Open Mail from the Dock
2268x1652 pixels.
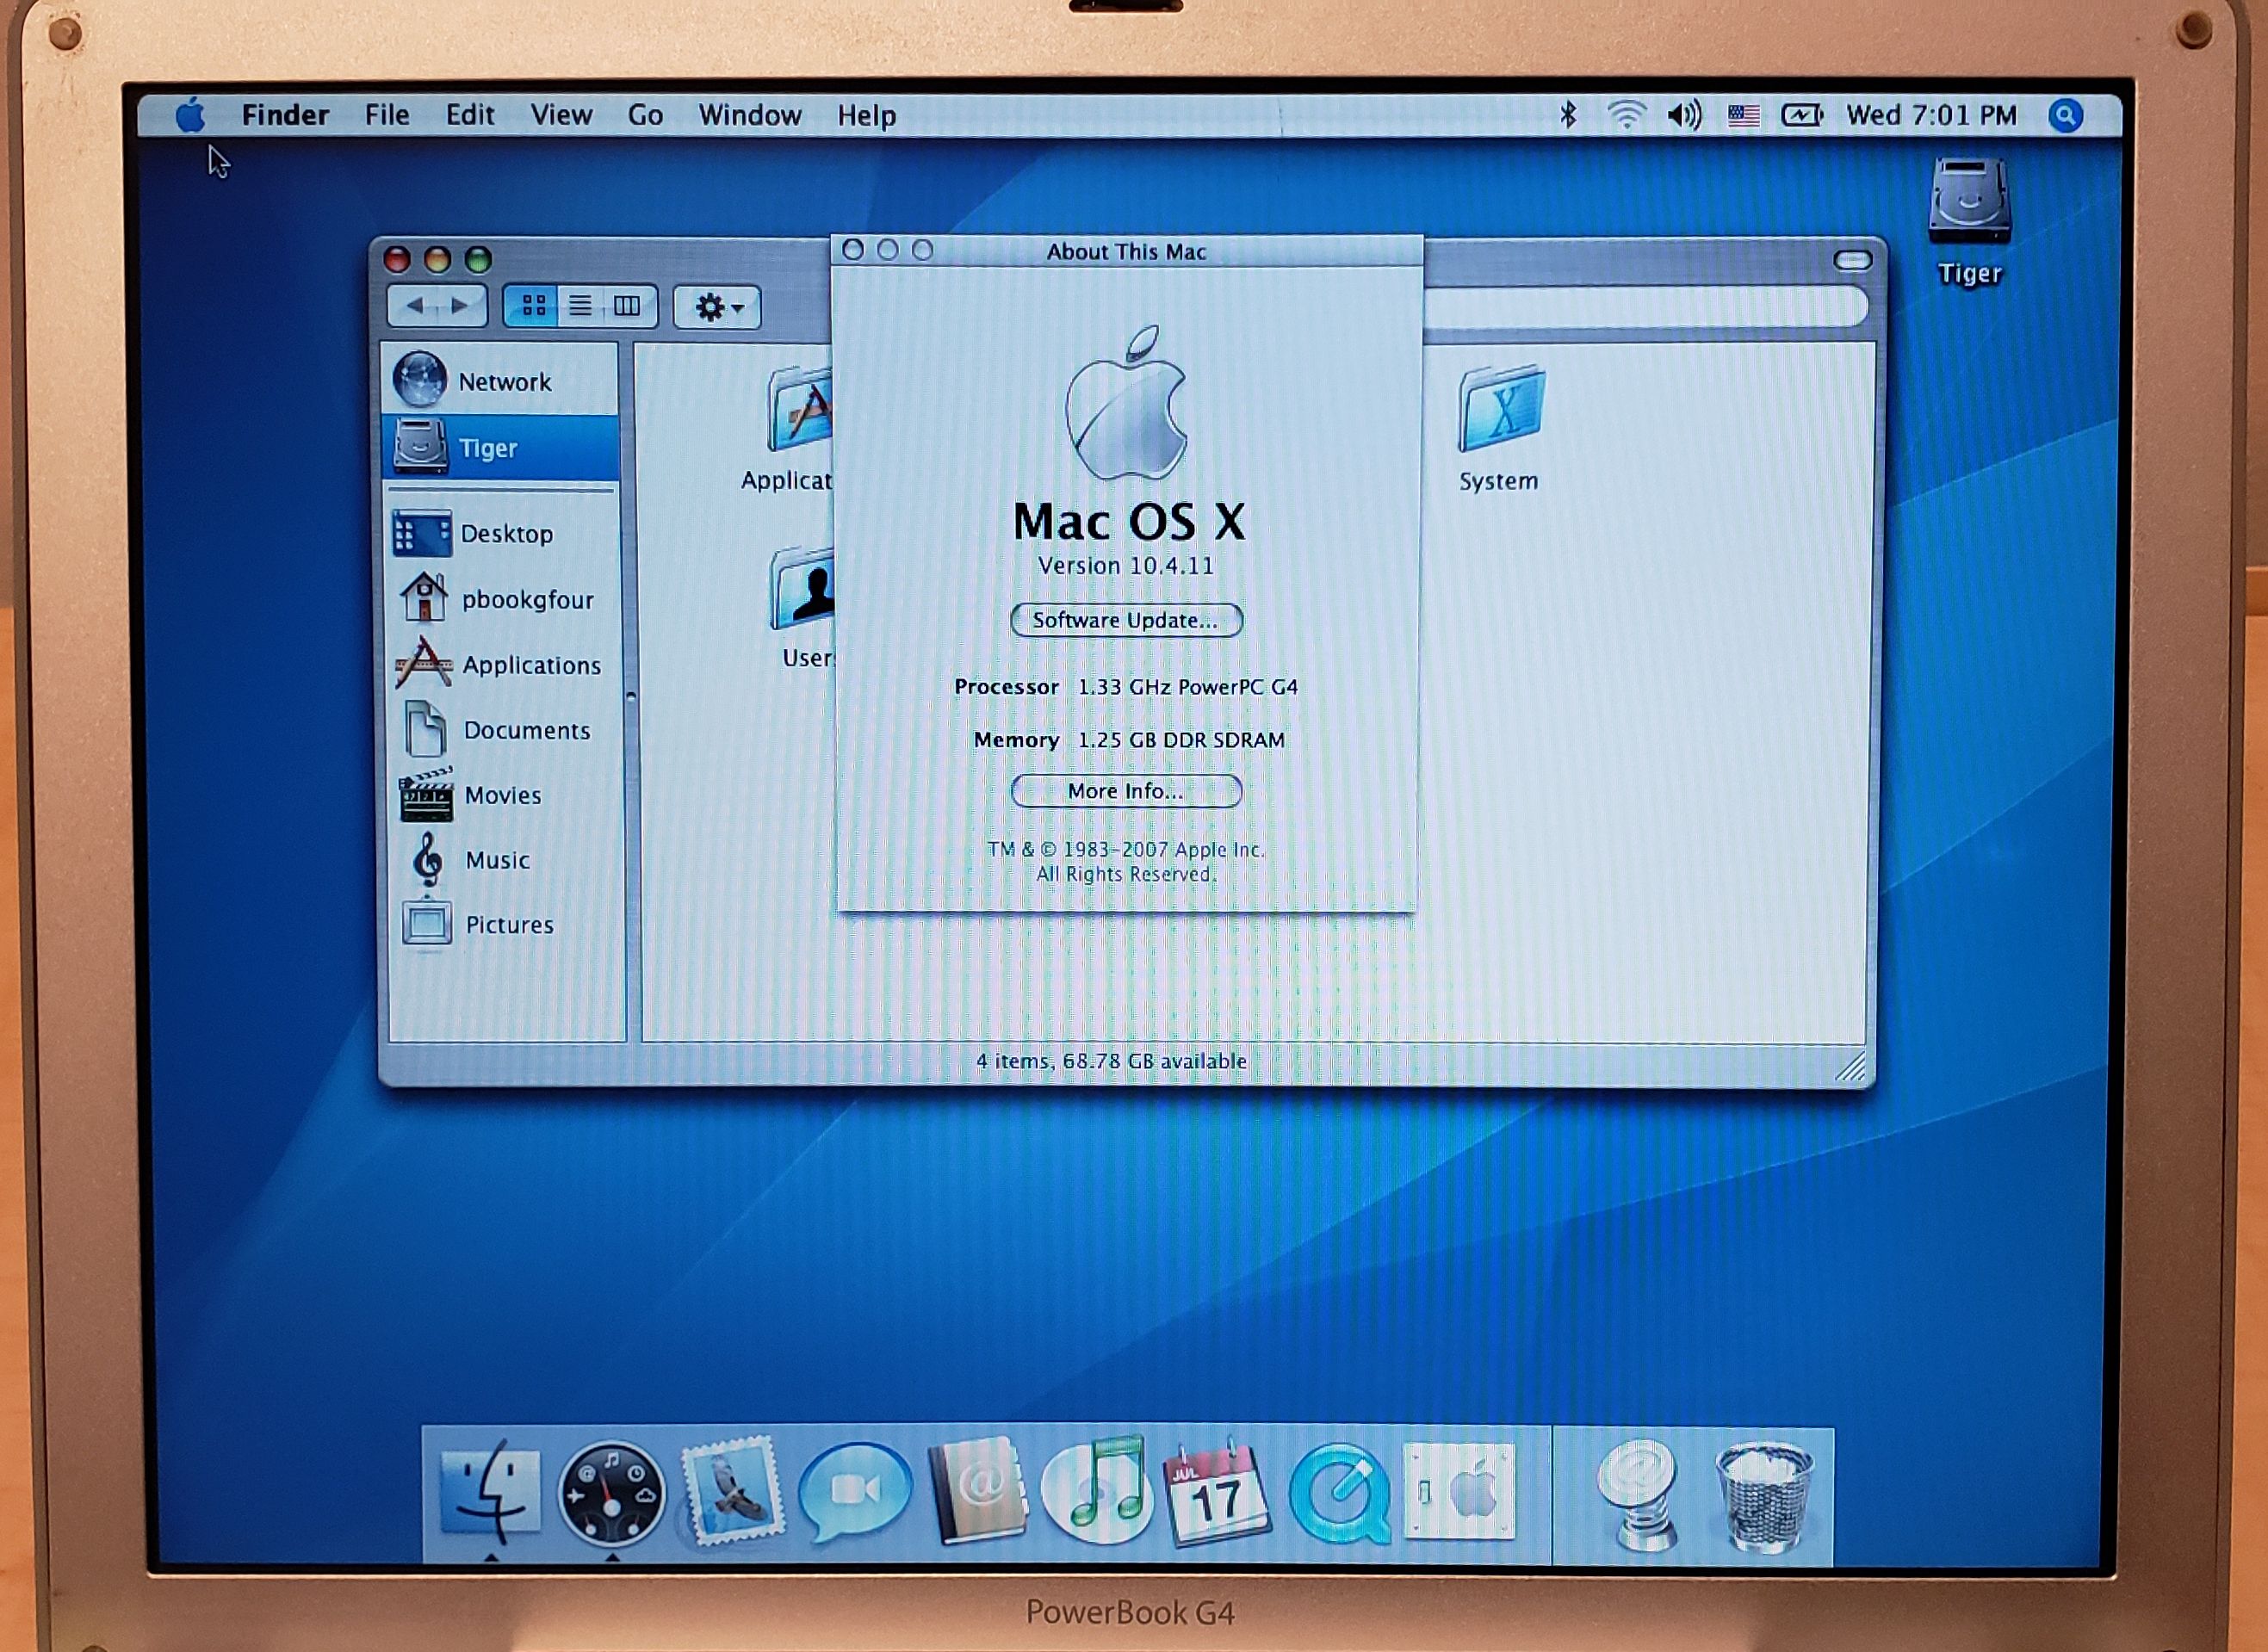click(733, 1493)
